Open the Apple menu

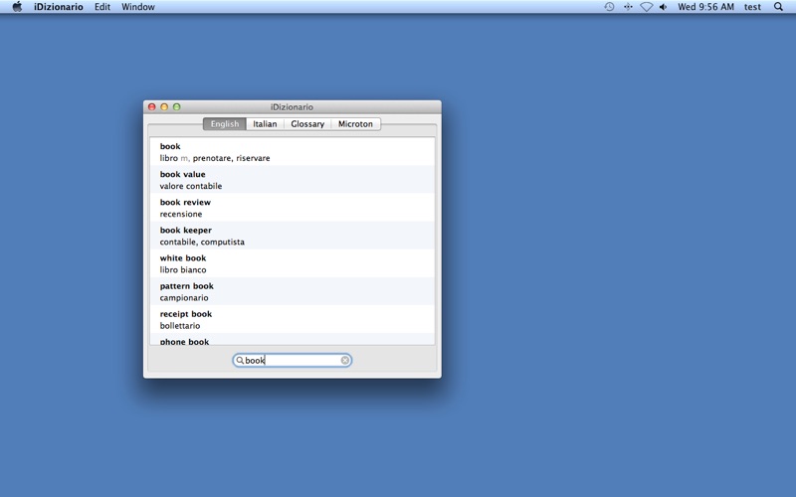[17, 7]
